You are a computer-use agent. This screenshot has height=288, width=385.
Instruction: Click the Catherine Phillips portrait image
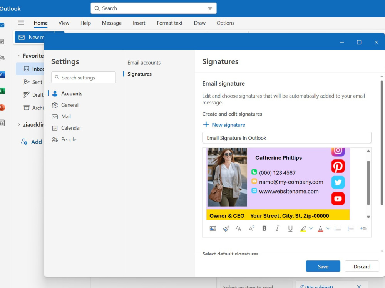(227, 177)
